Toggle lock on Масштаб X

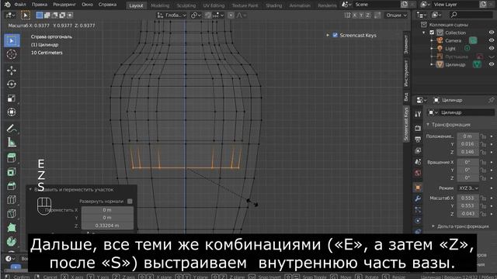coord(483,198)
